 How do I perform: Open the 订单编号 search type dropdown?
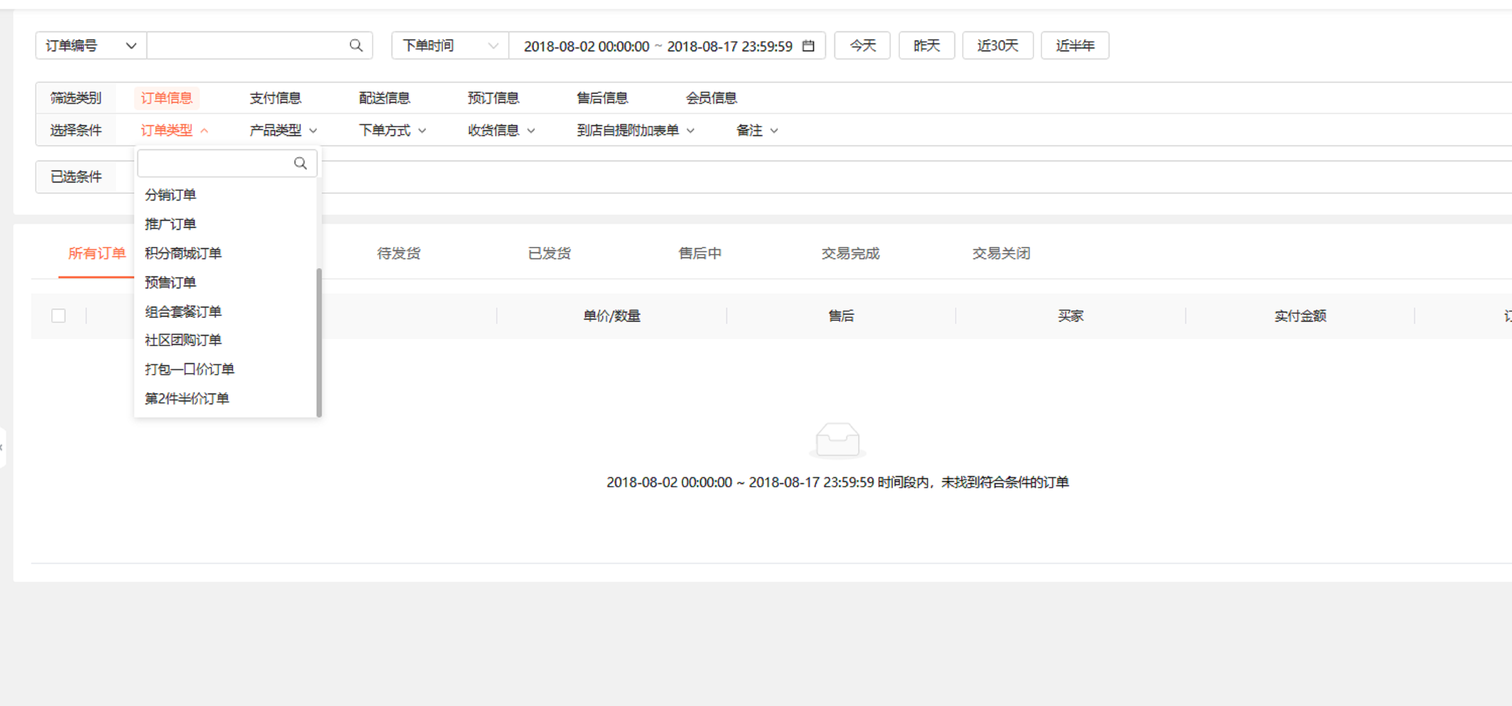coord(91,46)
